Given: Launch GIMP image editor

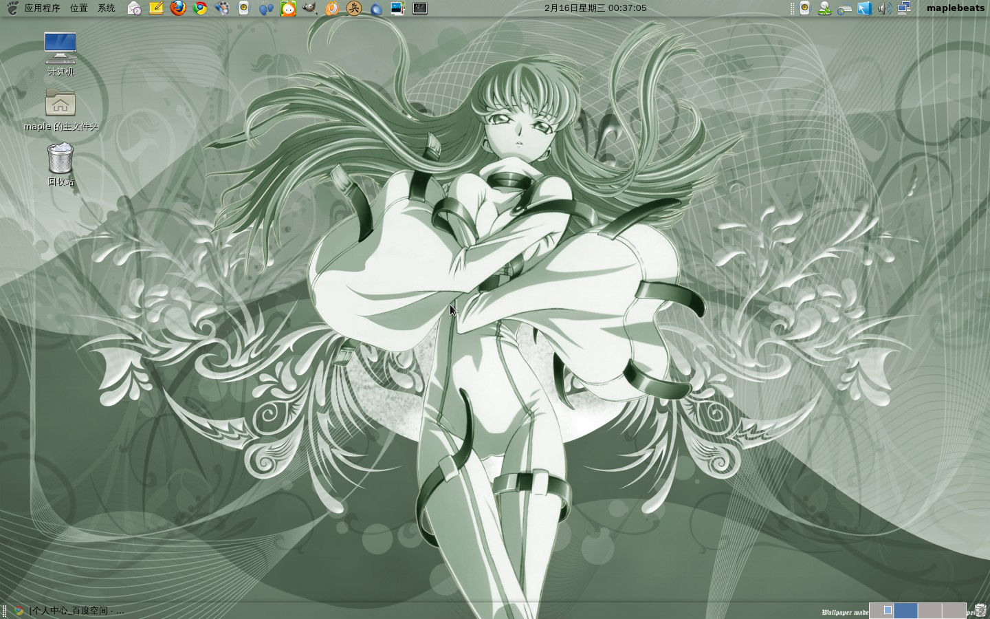Looking at the screenshot, I should tap(310, 8).
